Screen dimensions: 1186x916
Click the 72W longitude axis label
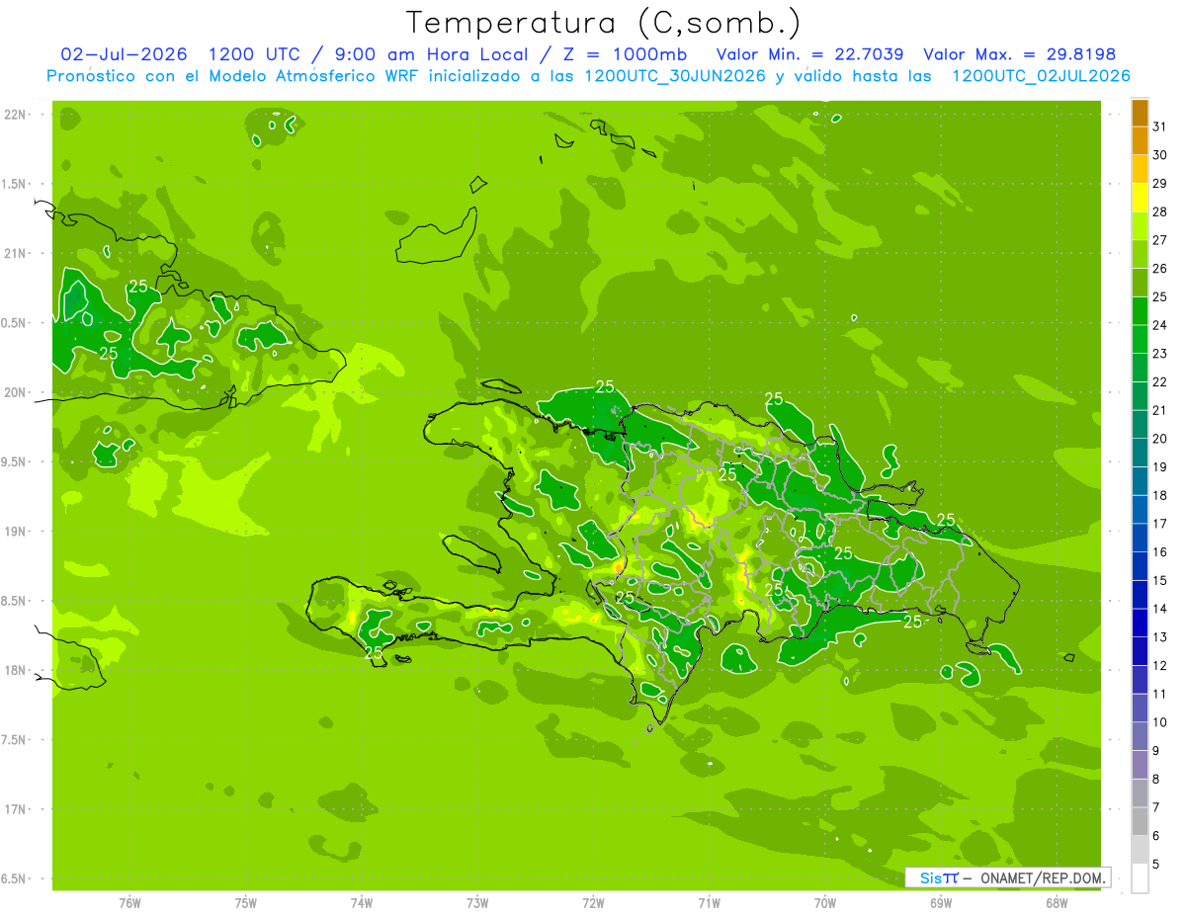coord(593,902)
